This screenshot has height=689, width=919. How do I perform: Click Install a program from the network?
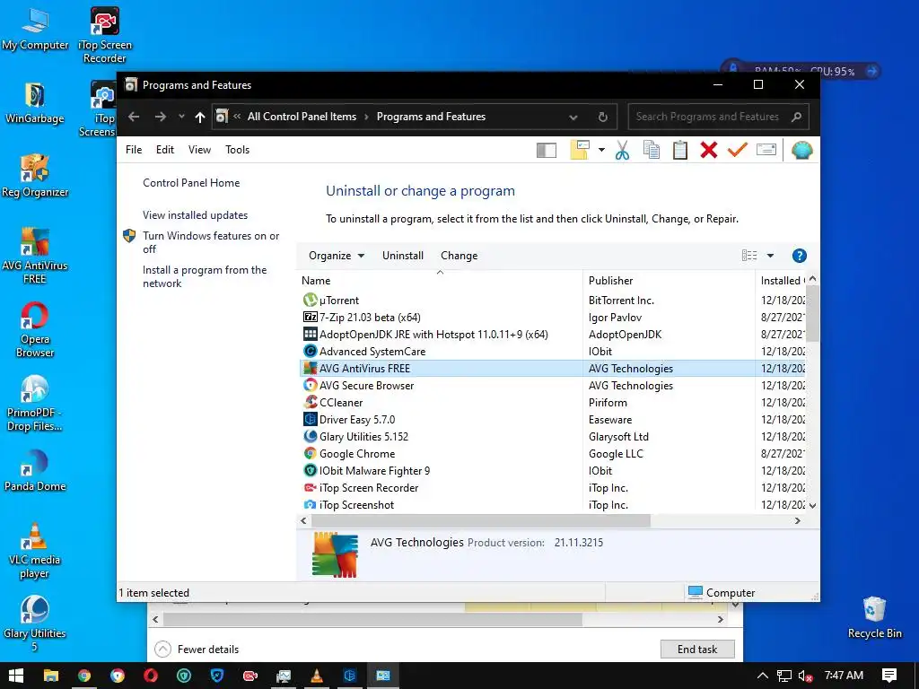[205, 276]
